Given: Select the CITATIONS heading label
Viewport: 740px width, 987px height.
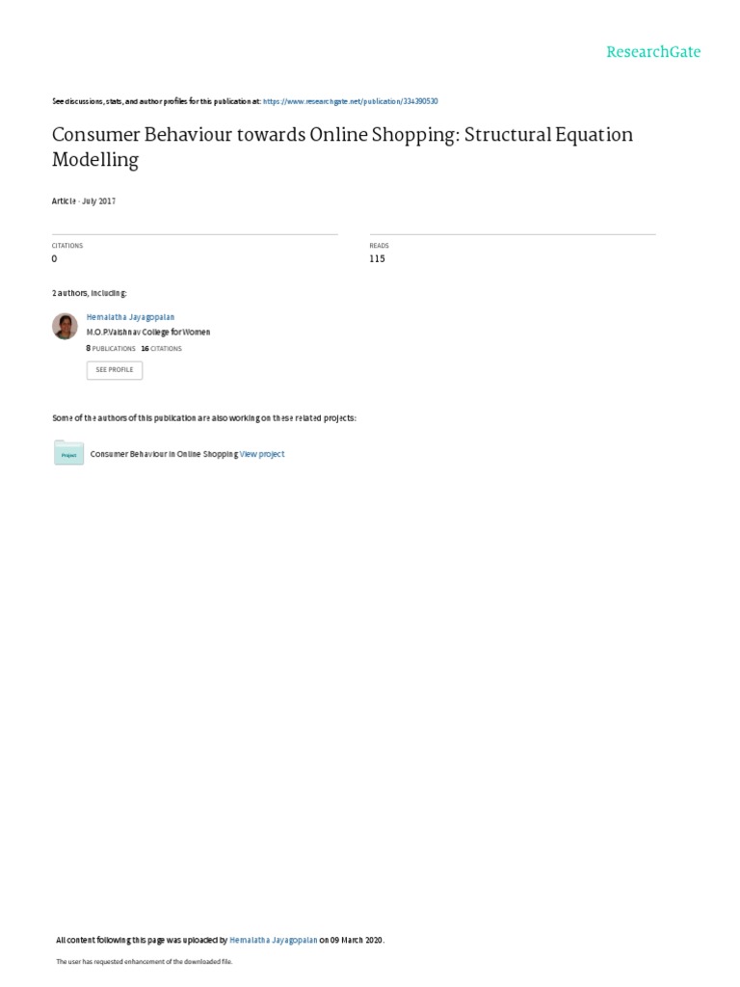Looking at the screenshot, I should [x=67, y=246].
